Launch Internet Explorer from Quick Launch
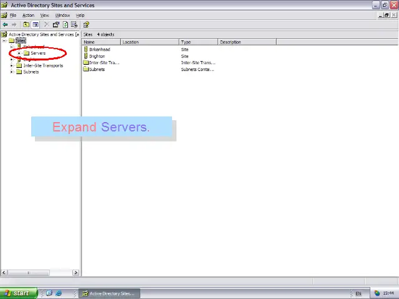 click(x=59, y=293)
